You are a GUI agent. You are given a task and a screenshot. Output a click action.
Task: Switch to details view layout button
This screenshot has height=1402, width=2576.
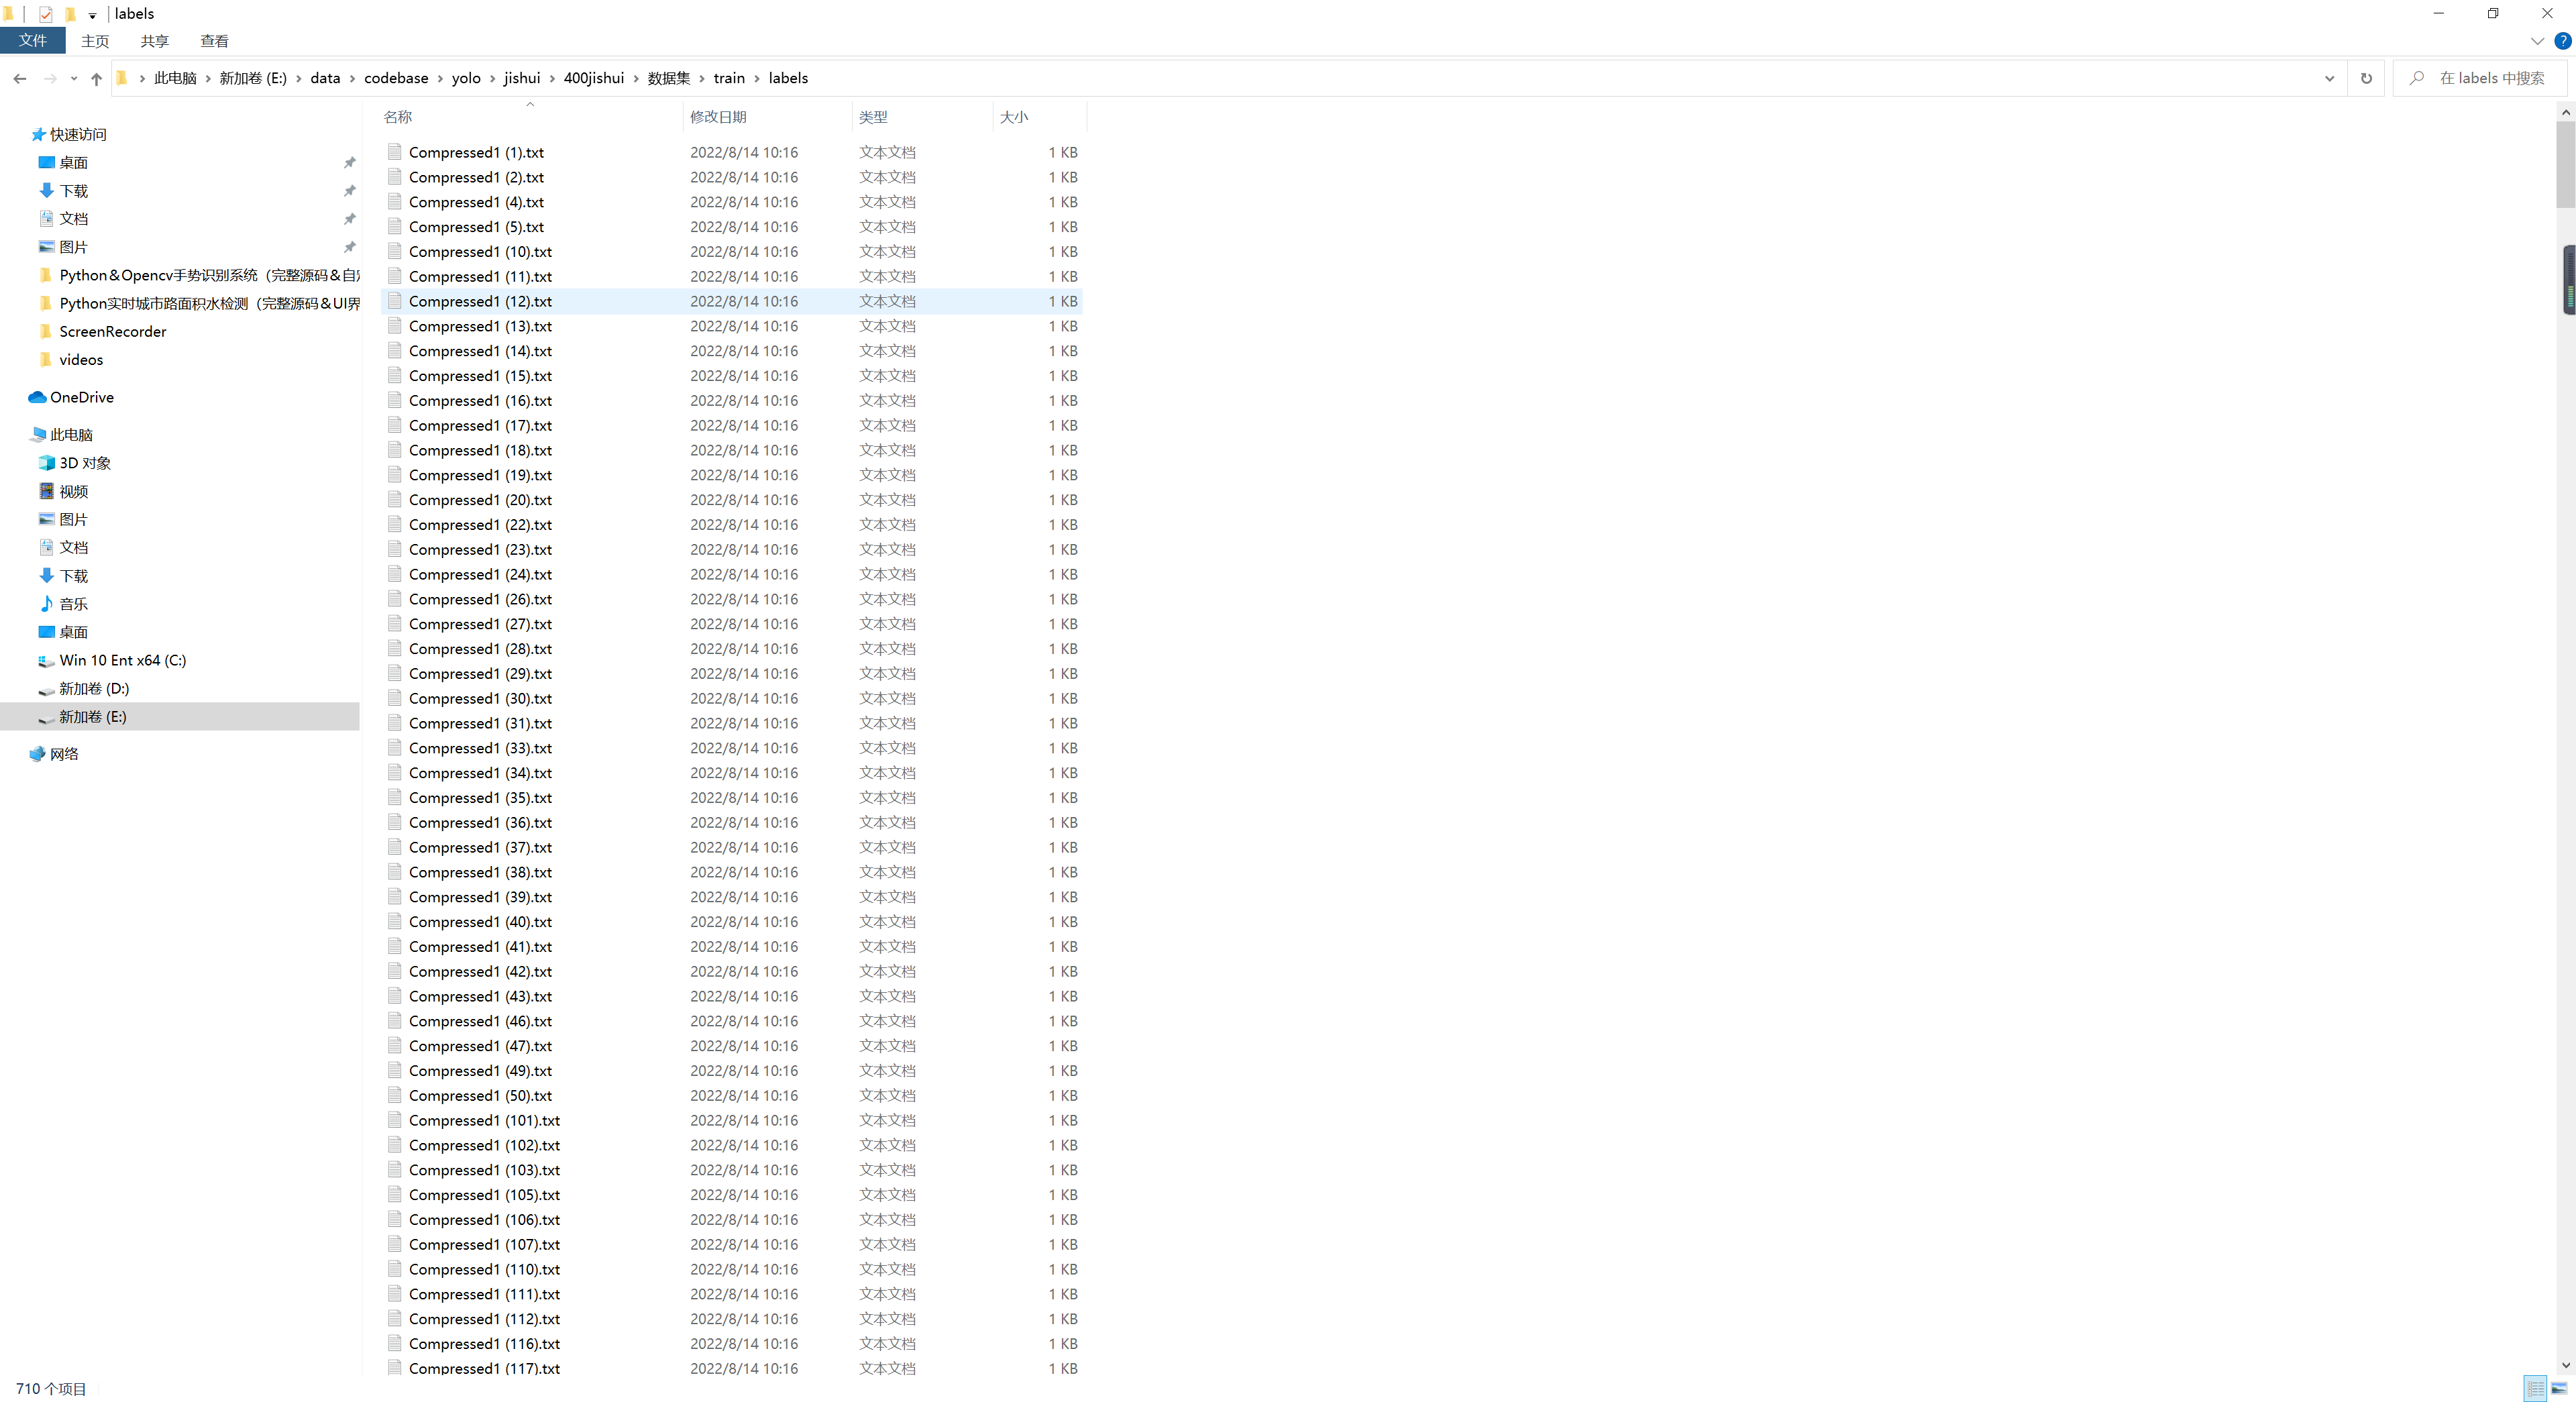(x=2535, y=1388)
